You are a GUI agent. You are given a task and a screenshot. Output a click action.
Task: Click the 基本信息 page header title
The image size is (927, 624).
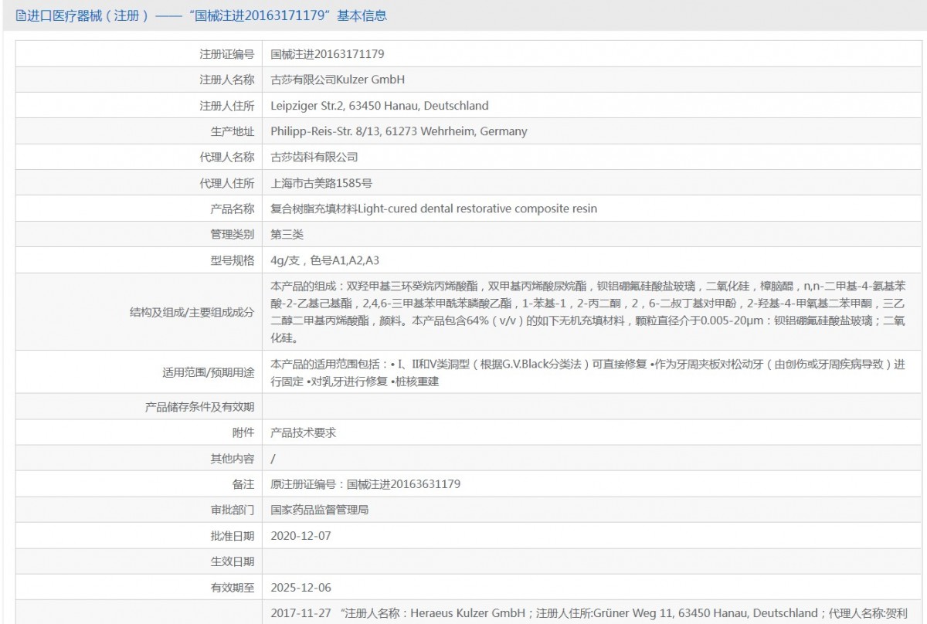click(x=201, y=15)
